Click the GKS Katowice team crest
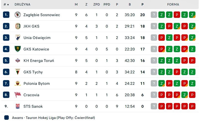199x121 pixels. (x=18, y=49)
